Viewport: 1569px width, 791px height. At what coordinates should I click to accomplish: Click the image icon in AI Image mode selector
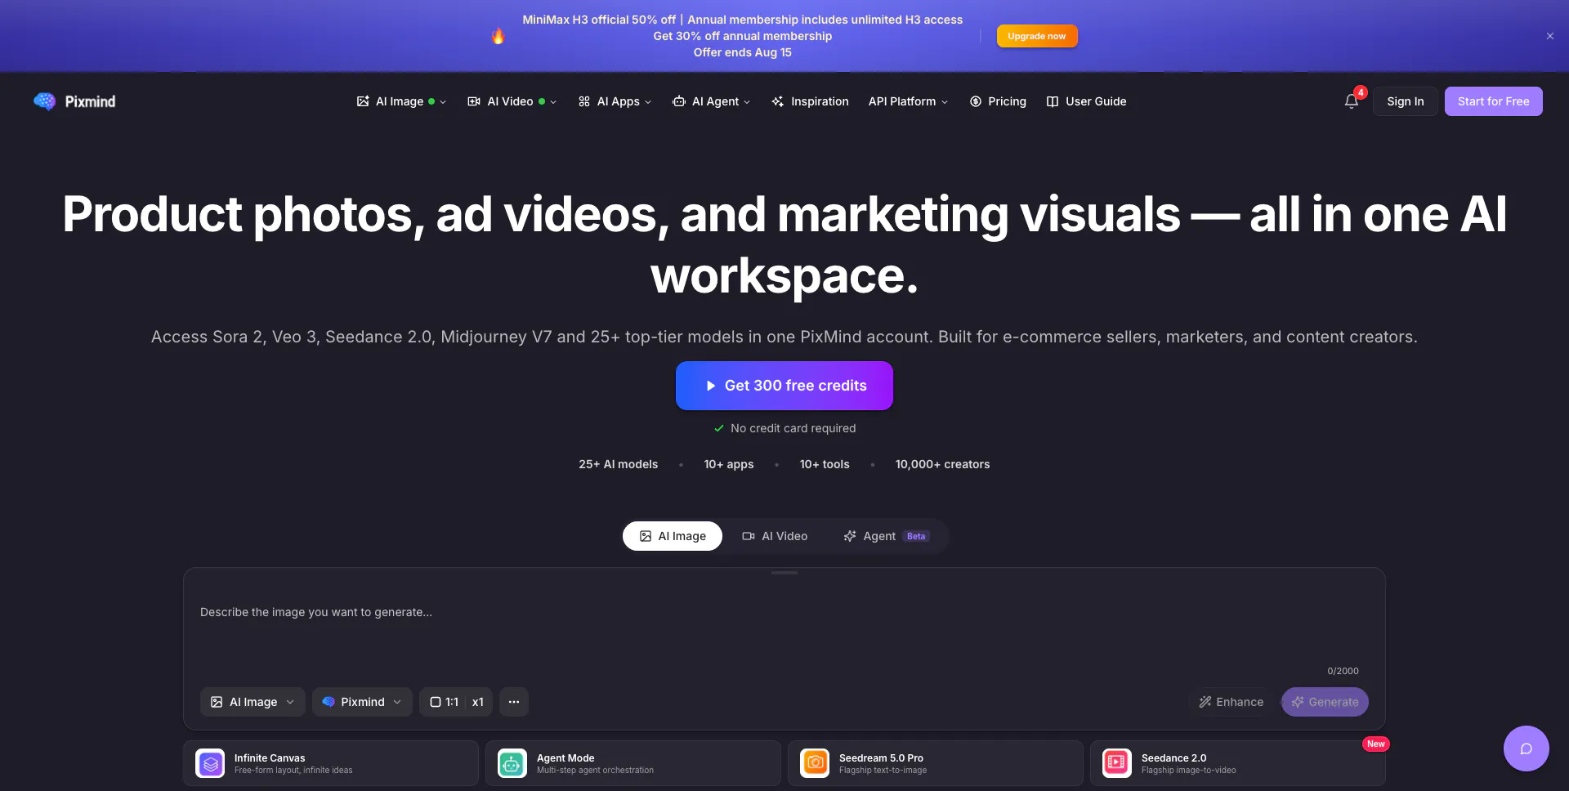tap(217, 702)
